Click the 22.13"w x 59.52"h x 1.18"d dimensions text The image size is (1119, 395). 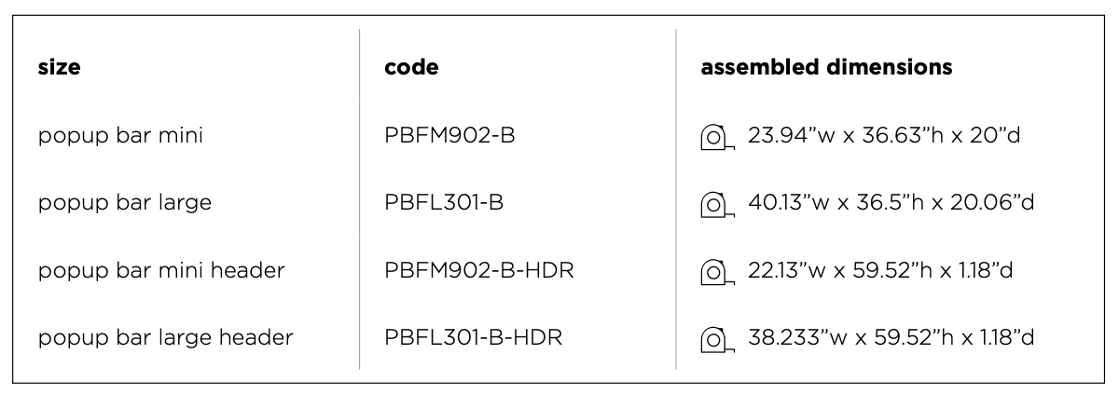[x=880, y=270]
